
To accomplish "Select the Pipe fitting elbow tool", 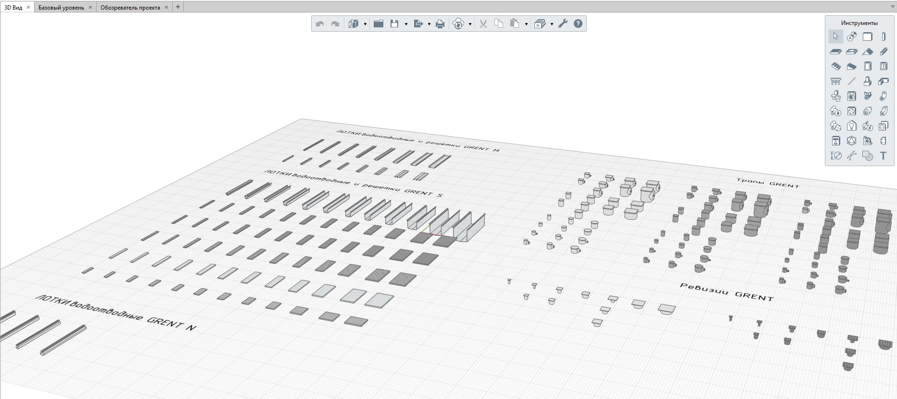I will [884, 96].
